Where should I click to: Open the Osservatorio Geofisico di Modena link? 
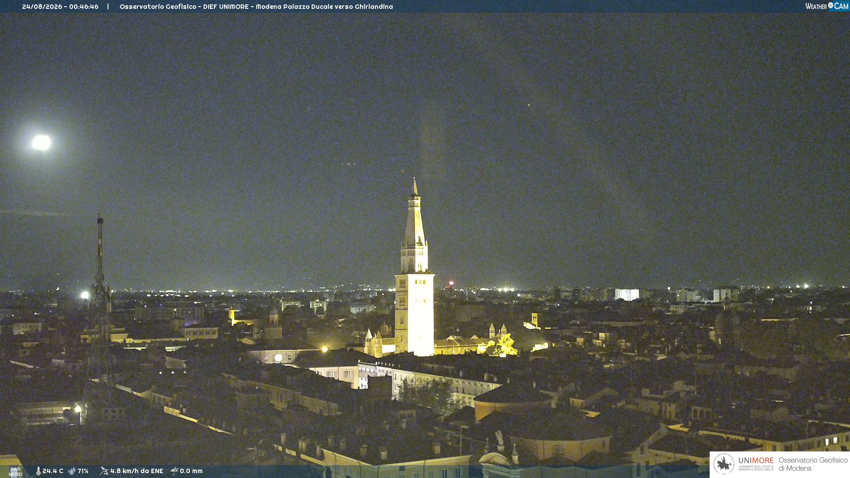coord(813,464)
